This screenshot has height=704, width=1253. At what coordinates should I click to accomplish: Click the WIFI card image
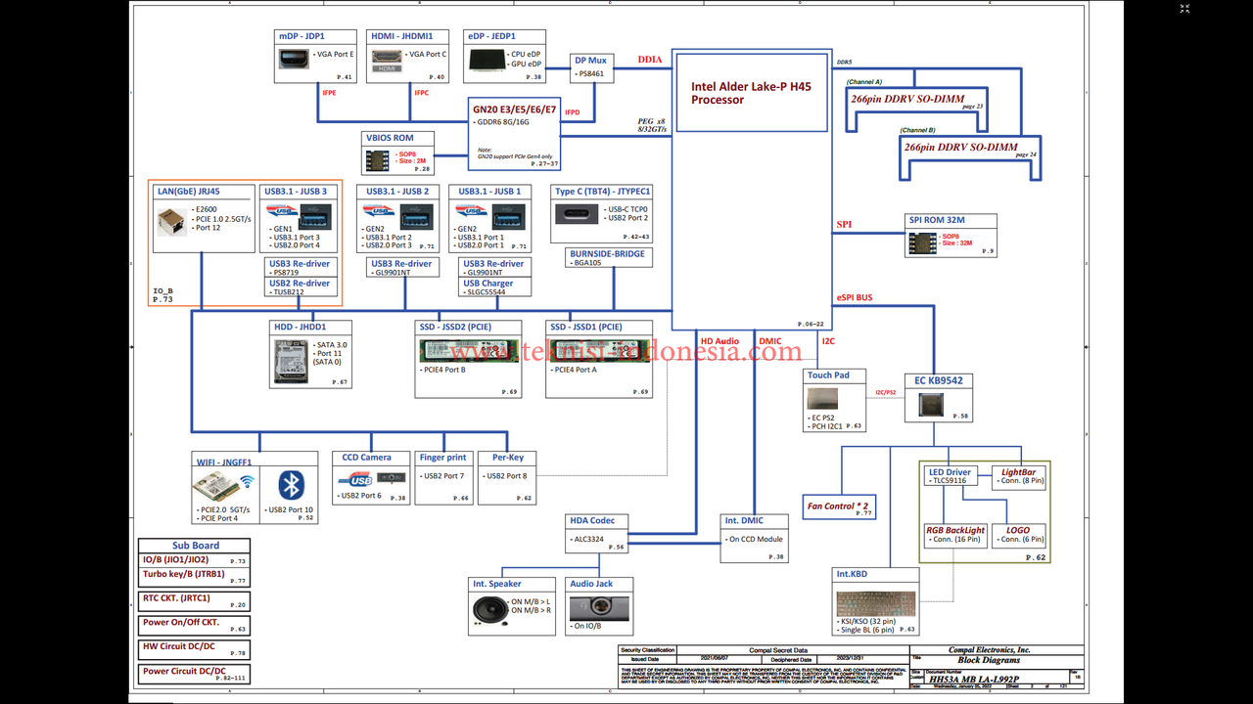[x=215, y=486]
